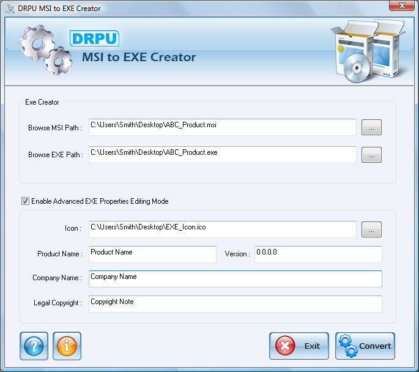Click the Exit button
Screen dimensions: 419x372
pos(299,346)
